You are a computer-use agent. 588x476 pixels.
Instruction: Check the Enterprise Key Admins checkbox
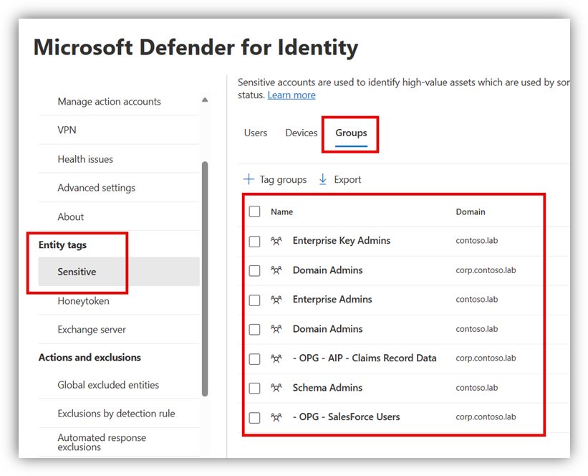tap(255, 242)
